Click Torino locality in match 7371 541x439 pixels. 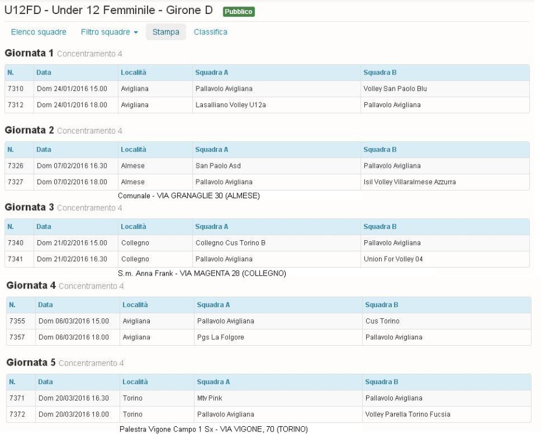[x=132, y=398]
